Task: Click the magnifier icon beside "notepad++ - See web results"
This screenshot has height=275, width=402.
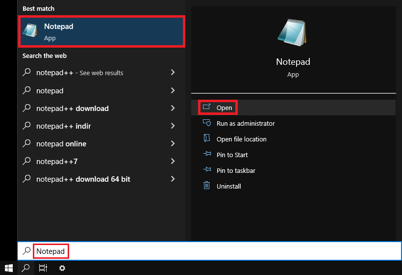Action: (x=26, y=72)
